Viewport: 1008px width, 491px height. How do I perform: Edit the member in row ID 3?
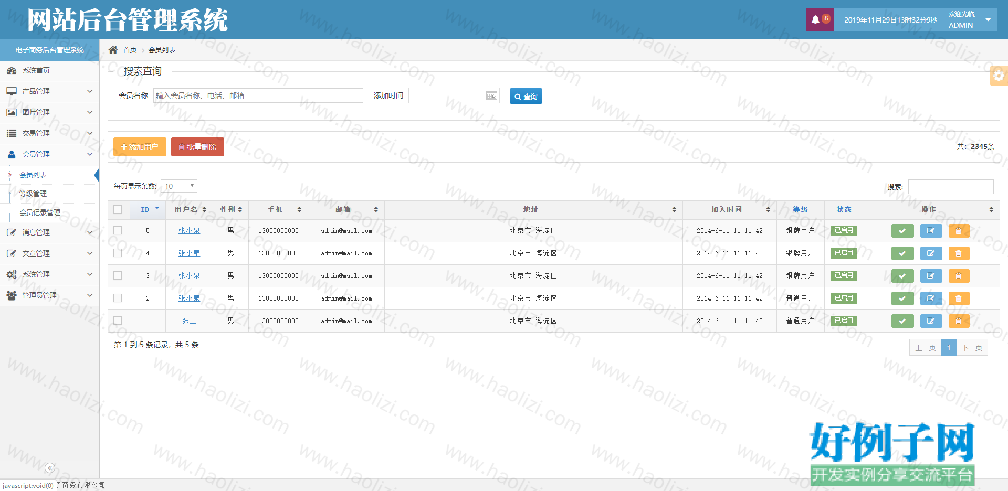pos(931,276)
